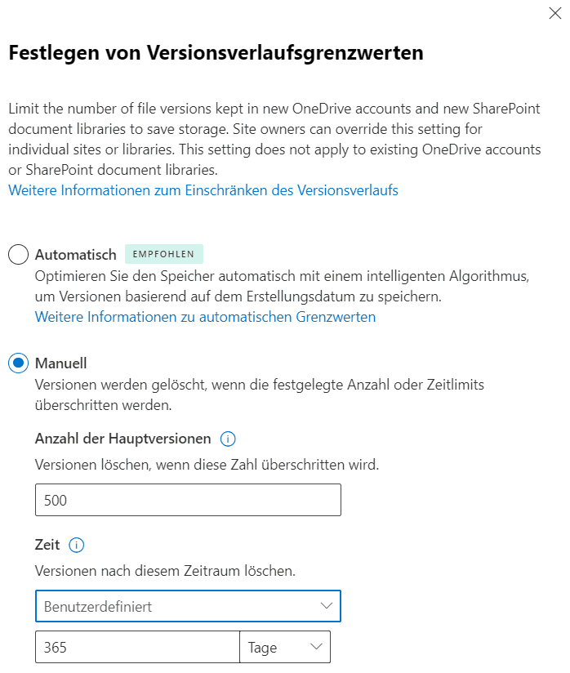Select the Automatisch radio button
This screenshot has height=673, width=570.
(x=19, y=255)
